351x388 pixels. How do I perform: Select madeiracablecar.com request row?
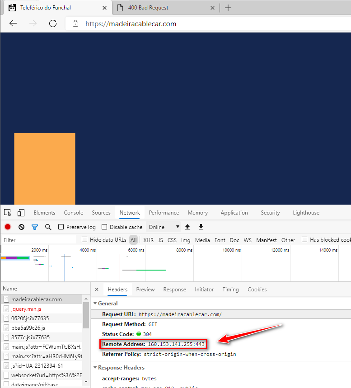[x=42, y=299]
